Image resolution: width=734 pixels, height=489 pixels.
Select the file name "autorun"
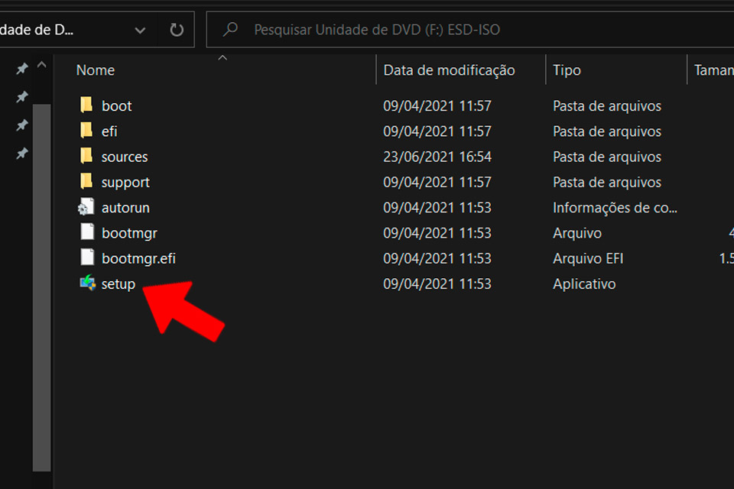pyautogui.click(x=125, y=207)
